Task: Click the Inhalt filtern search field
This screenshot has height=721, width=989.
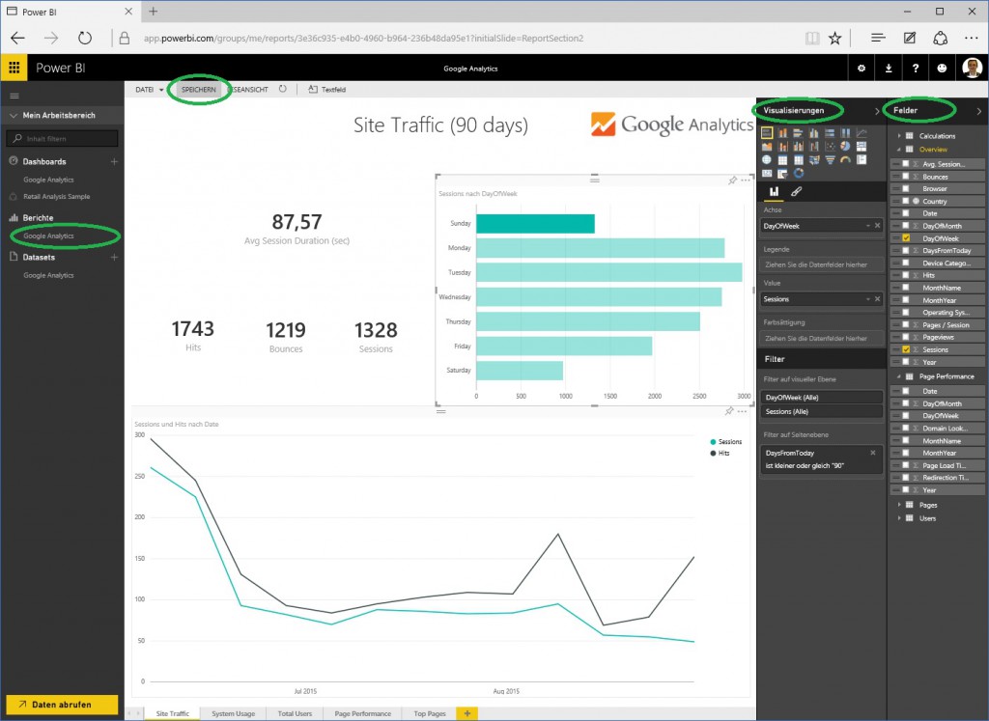Action: click(68, 139)
